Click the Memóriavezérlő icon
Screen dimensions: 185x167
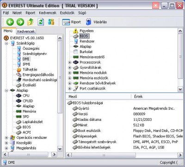[76, 57]
